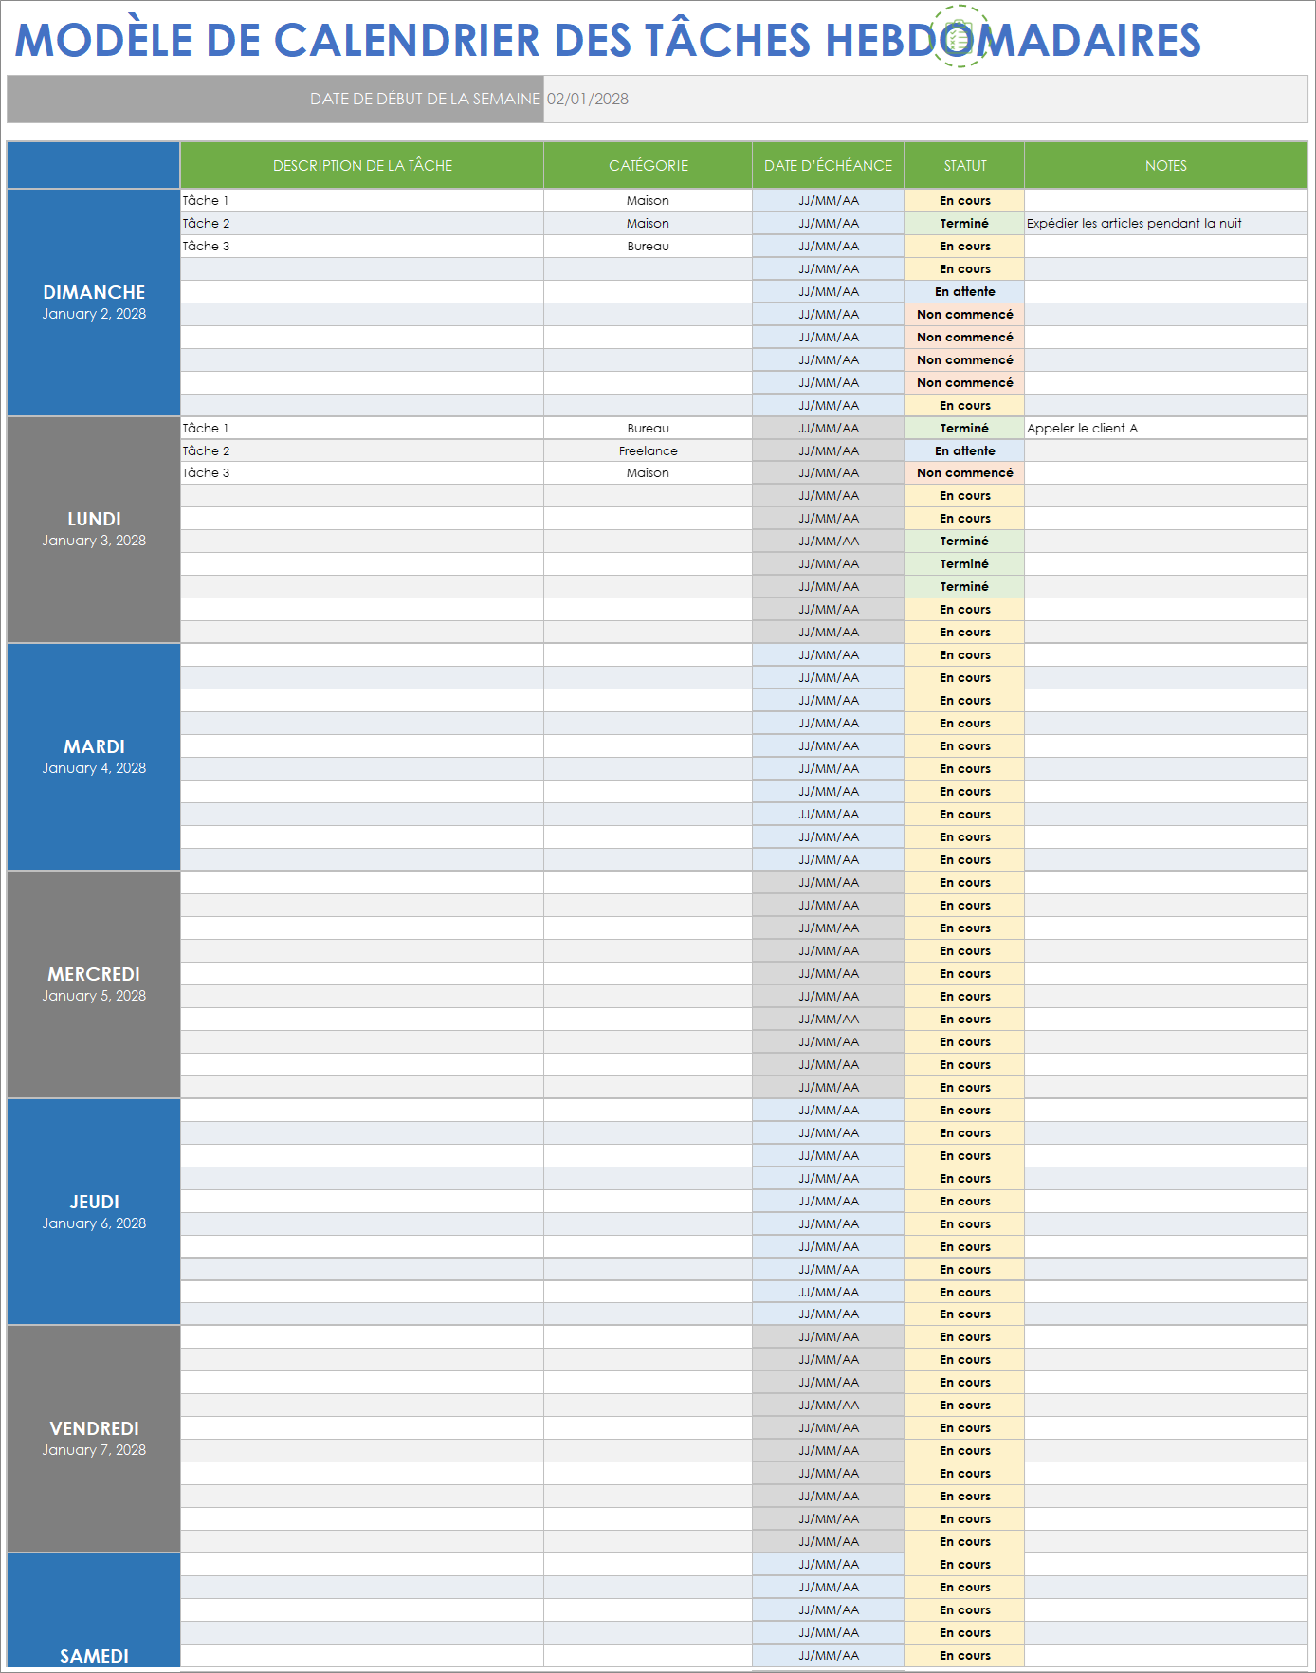Image resolution: width=1316 pixels, height=1673 pixels.
Task: Click the January 2, 2028 date text
Action: pyautogui.click(x=94, y=314)
